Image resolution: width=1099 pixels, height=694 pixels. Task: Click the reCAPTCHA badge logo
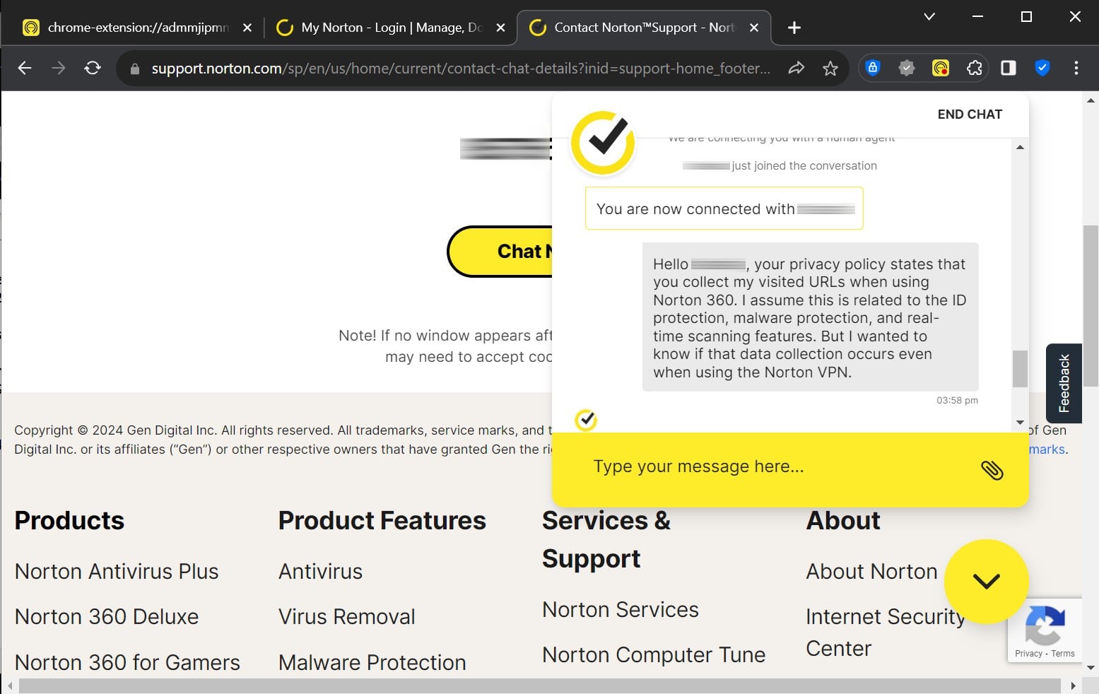1045,625
